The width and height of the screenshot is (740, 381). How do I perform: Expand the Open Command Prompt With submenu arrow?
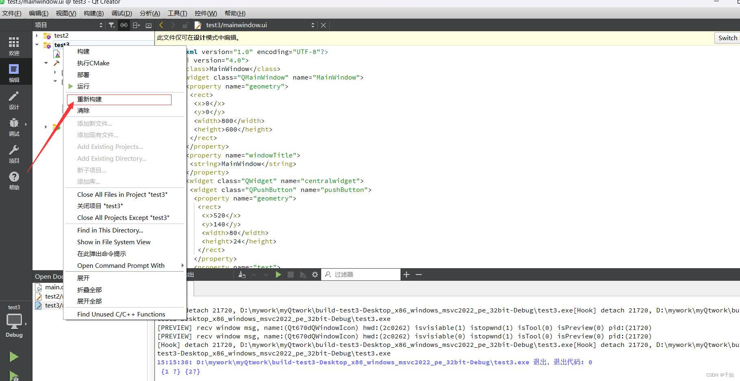pos(182,265)
